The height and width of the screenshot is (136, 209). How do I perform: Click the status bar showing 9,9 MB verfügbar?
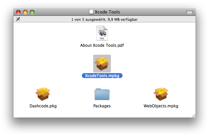point(104,19)
